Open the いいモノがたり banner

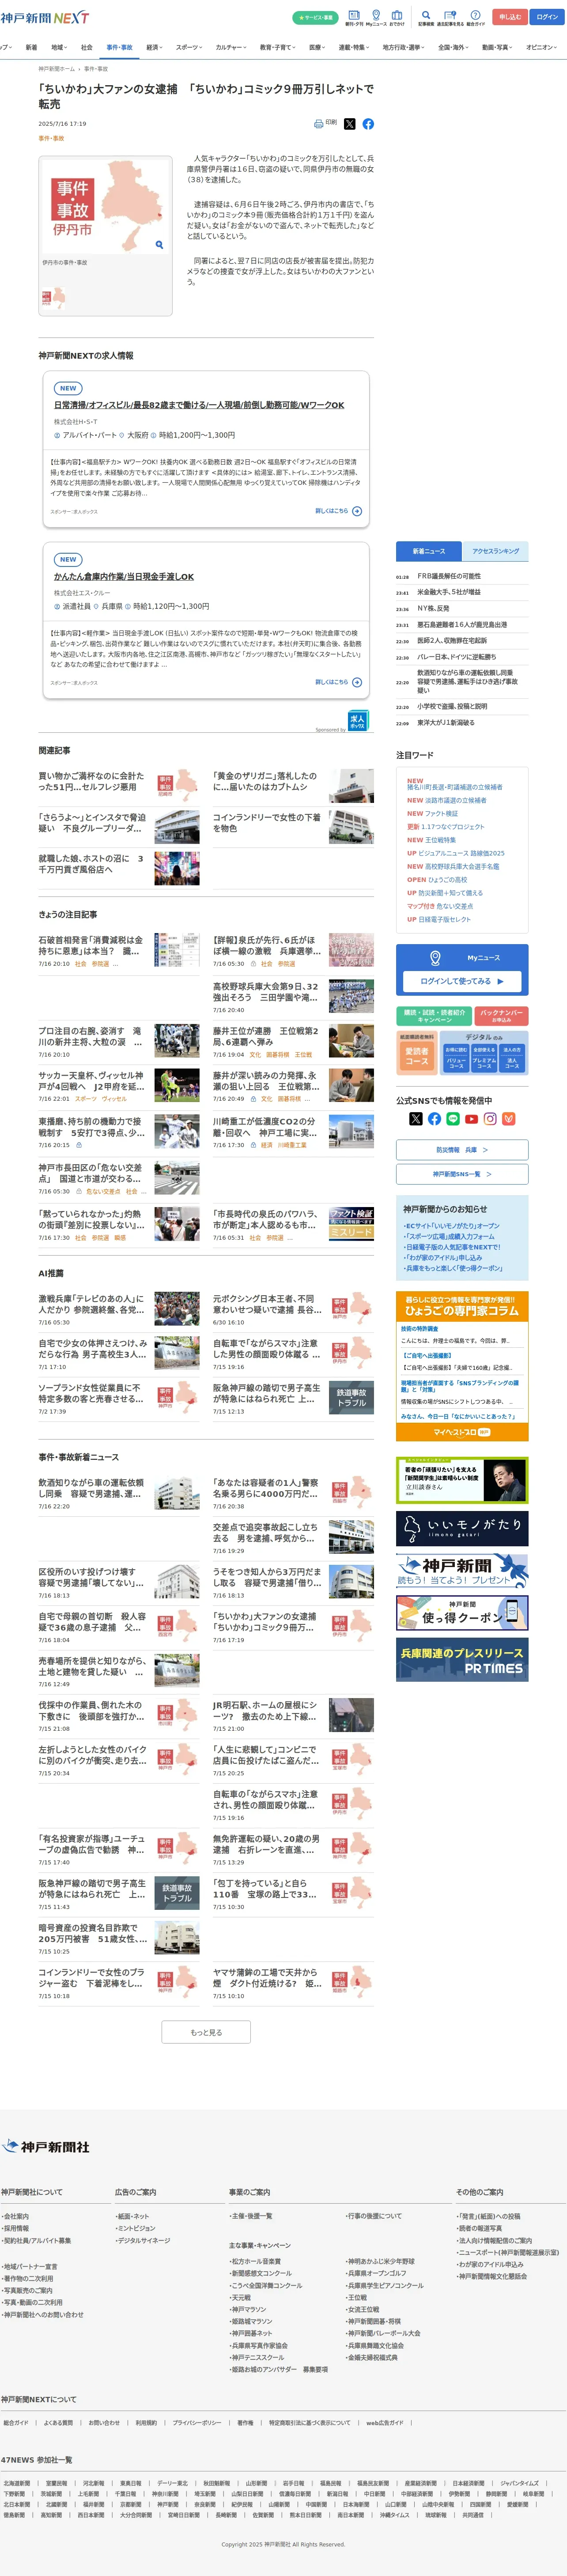click(x=462, y=1529)
